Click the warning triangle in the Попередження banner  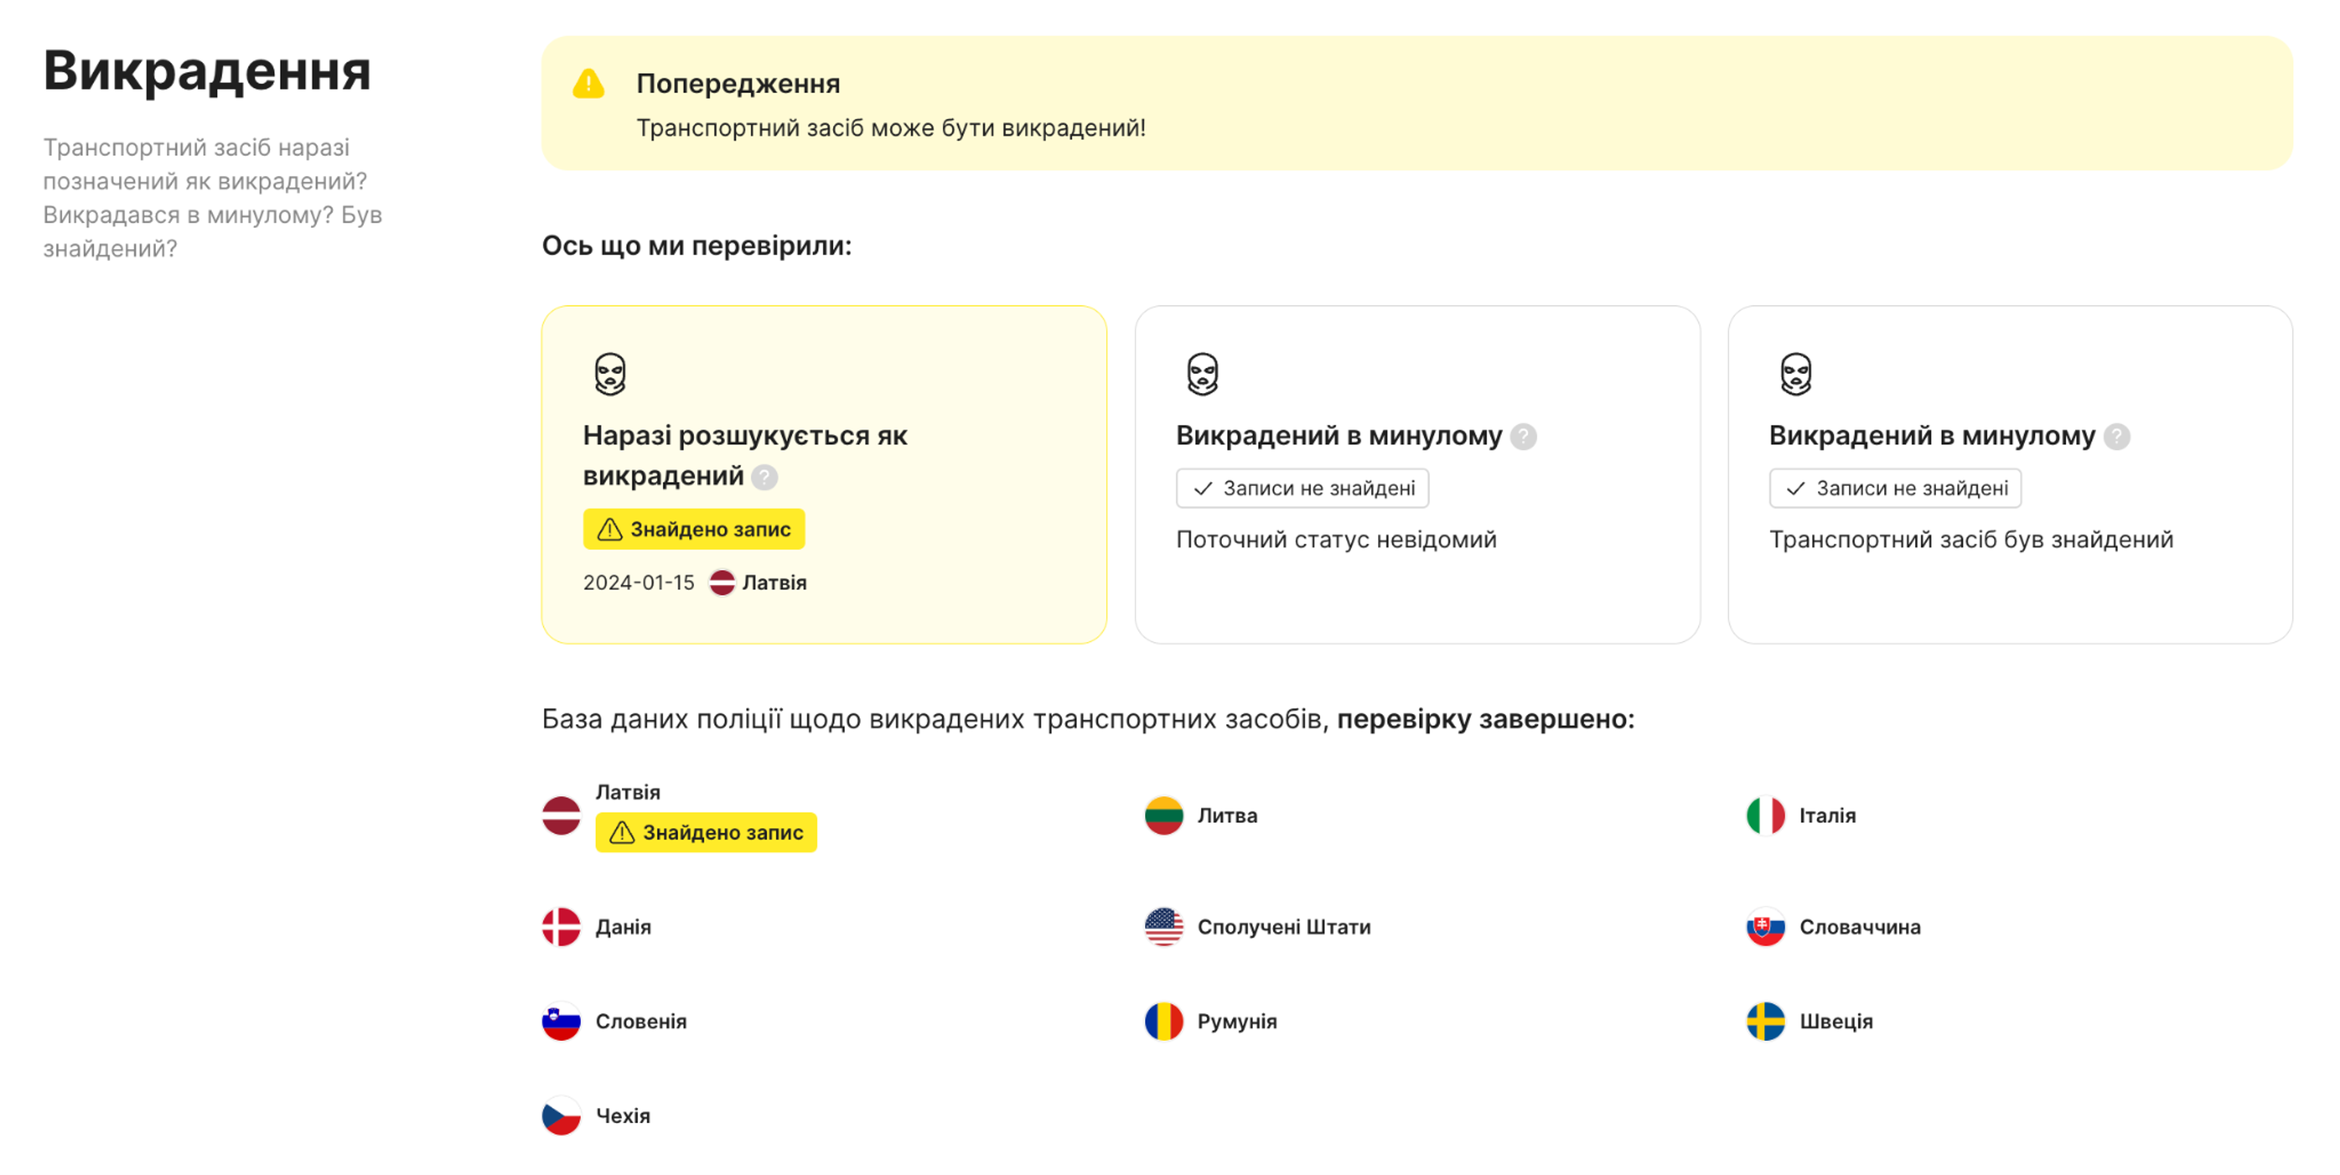tap(589, 83)
